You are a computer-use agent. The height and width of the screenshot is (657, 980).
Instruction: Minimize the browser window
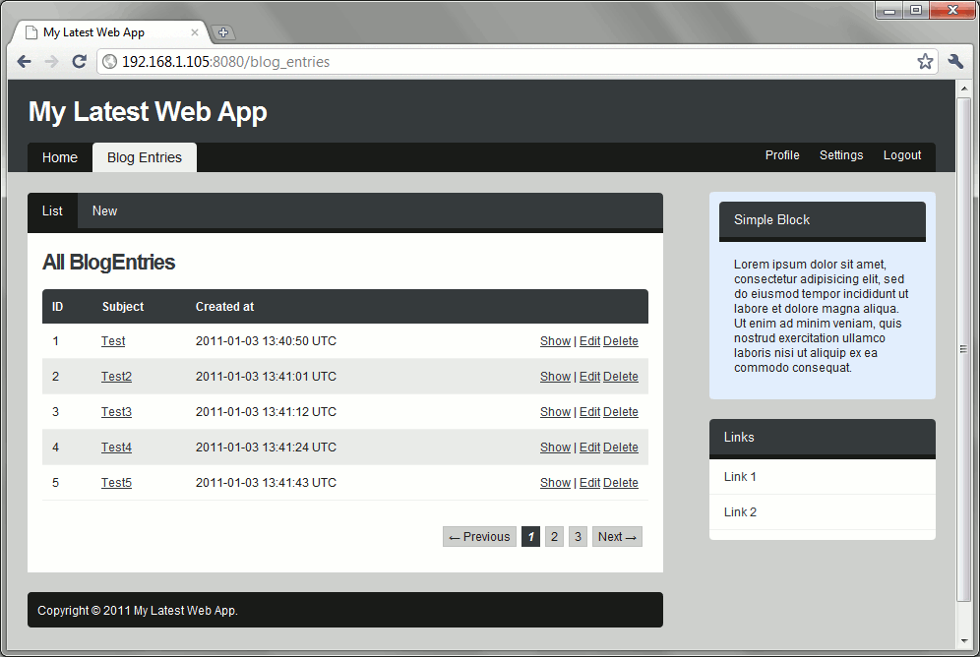point(888,10)
